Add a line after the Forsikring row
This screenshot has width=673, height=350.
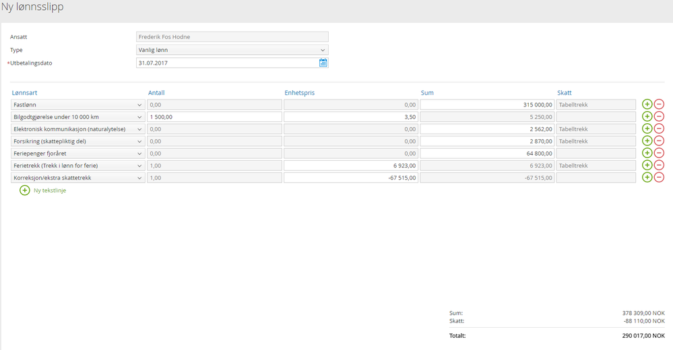(647, 141)
